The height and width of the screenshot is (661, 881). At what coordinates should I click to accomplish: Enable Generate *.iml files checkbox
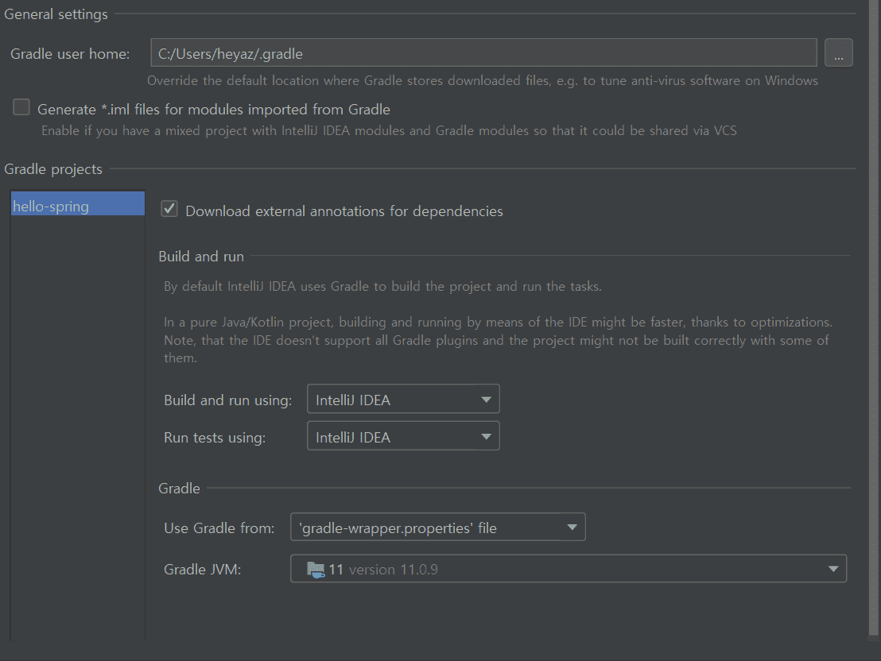coord(21,106)
